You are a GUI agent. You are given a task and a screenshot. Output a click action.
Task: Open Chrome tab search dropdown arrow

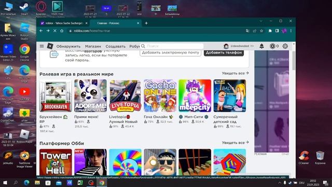tap(261, 21)
